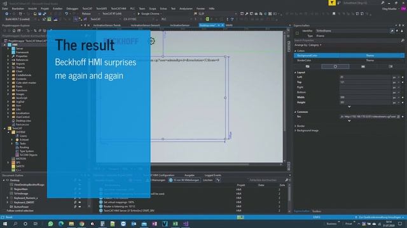Click the Save All toolbar icon
Image resolution: width=407 pixels, height=228 pixels.
point(45,14)
